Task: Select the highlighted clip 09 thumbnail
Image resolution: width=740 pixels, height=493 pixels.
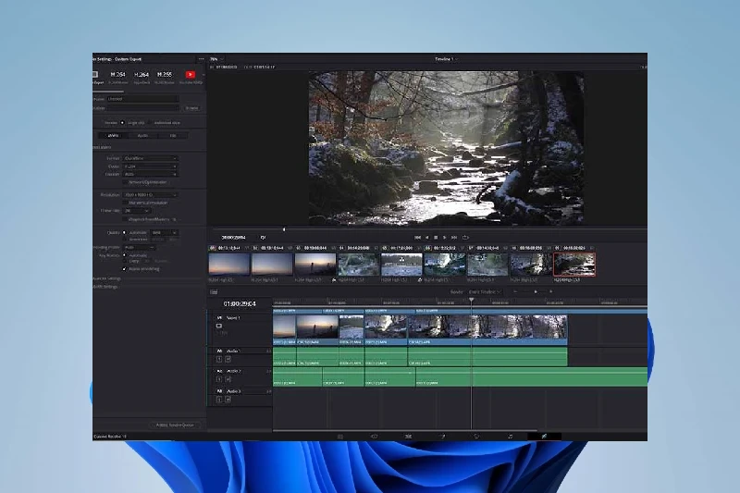Action: (574, 265)
